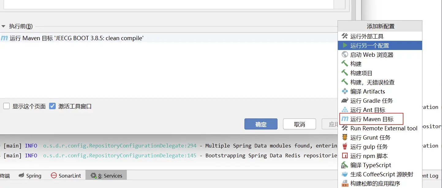This screenshot has width=442, height=188.
Task: Click the Maven icon before JEECG BOOT task
Action: coord(5,38)
